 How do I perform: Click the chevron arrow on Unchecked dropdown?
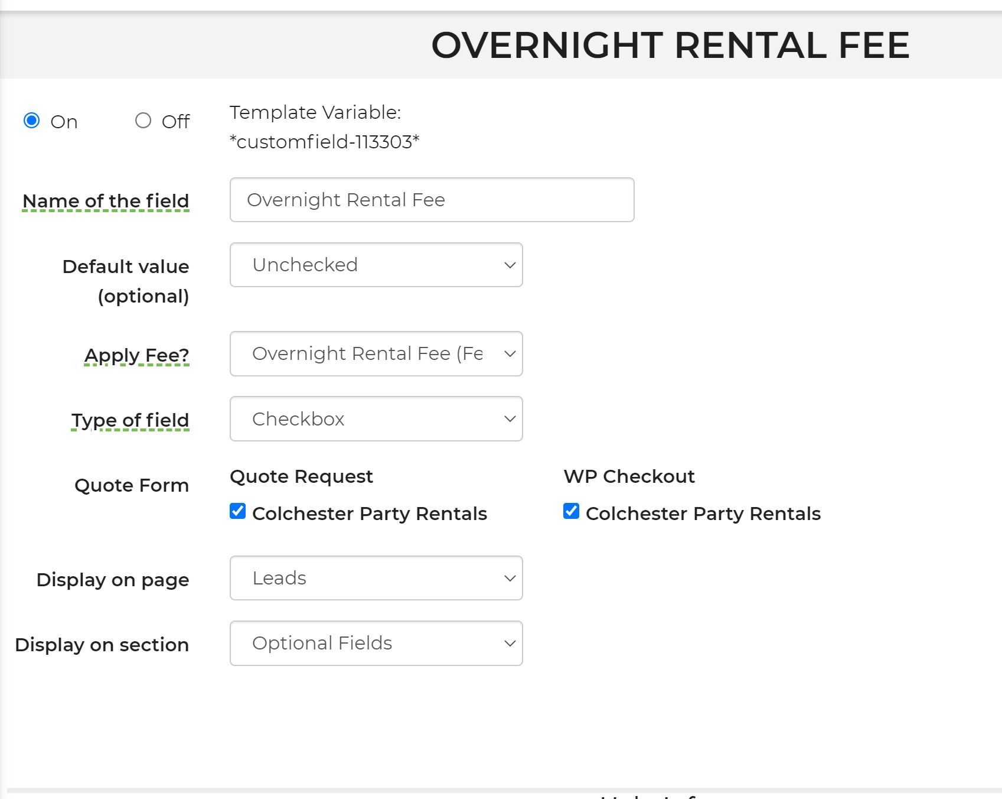(x=510, y=265)
